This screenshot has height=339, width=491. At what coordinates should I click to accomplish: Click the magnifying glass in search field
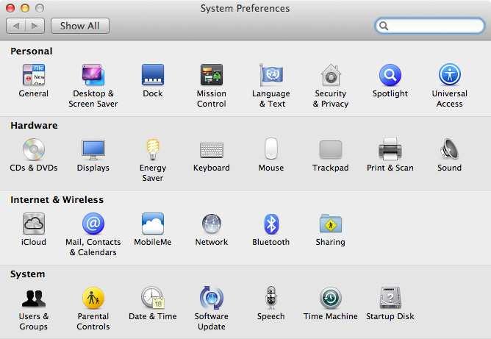383,26
